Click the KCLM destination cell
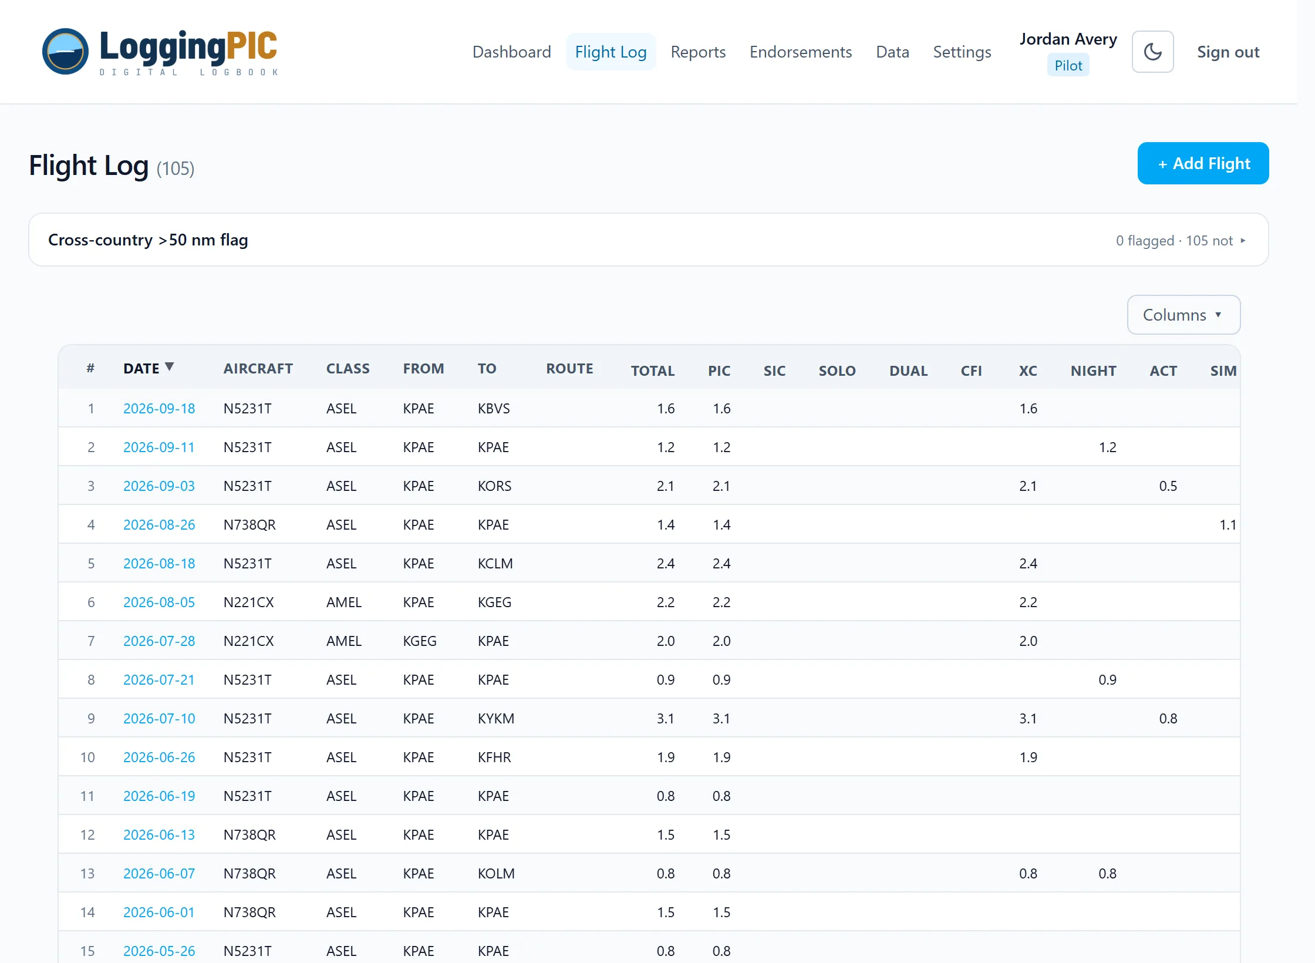This screenshot has width=1315, height=963. click(x=495, y=563)
